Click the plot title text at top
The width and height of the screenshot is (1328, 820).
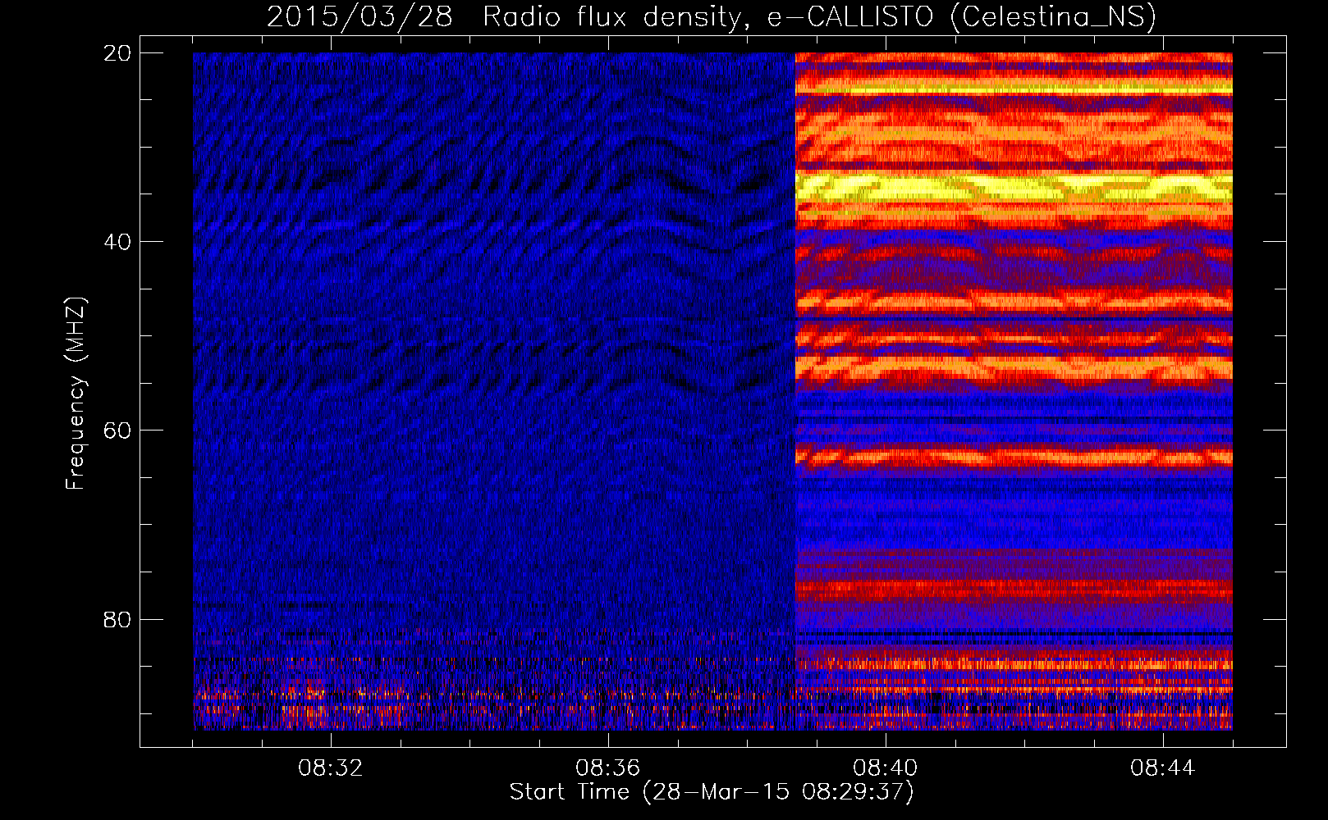pyautogui.click(x=712, y=16)
